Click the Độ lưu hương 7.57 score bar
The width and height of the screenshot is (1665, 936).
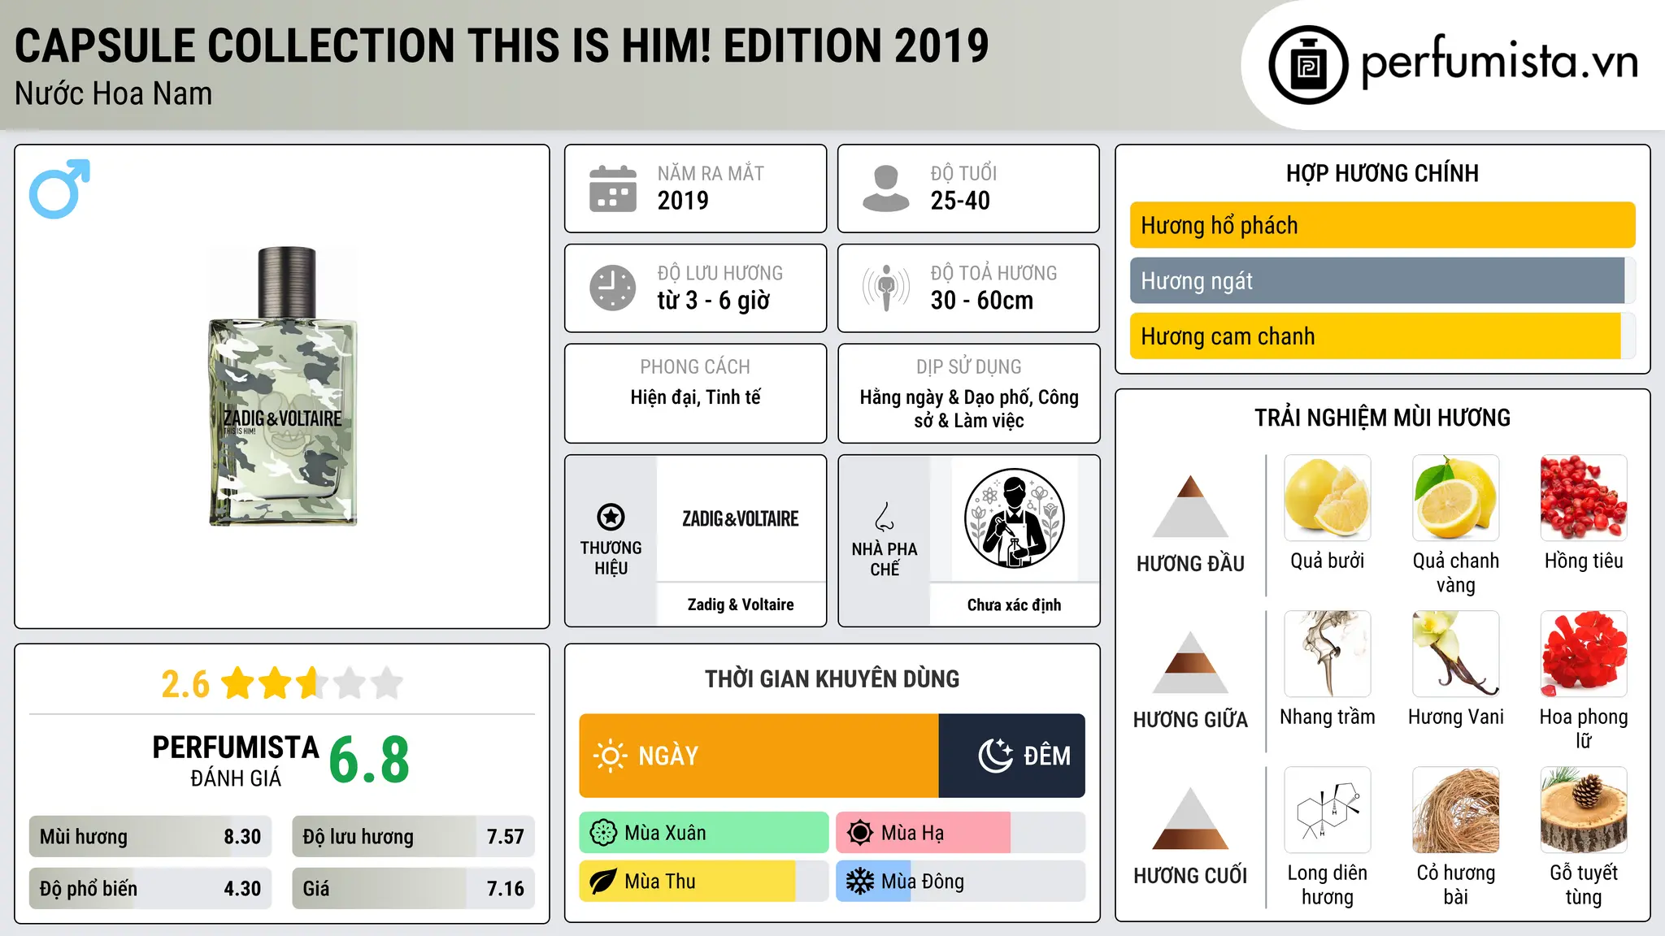click(413, 837)
